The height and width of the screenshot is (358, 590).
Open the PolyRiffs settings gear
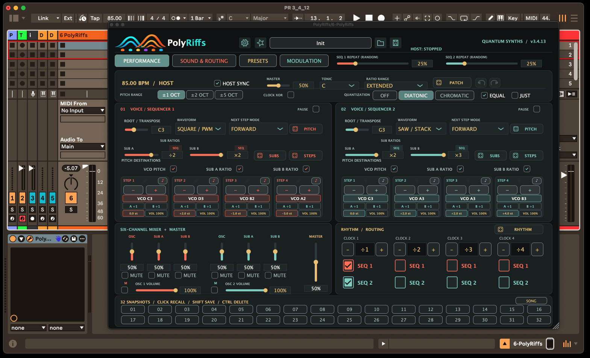point(245,43)
